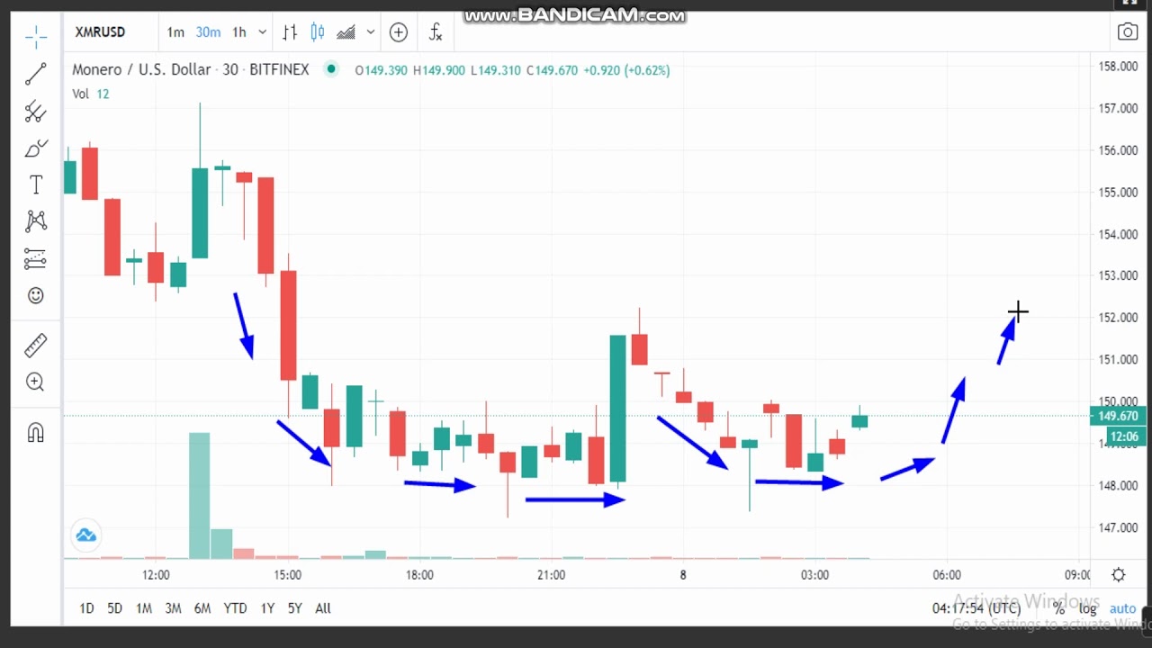Click the Vol 12 indicator label

point(90,94)
